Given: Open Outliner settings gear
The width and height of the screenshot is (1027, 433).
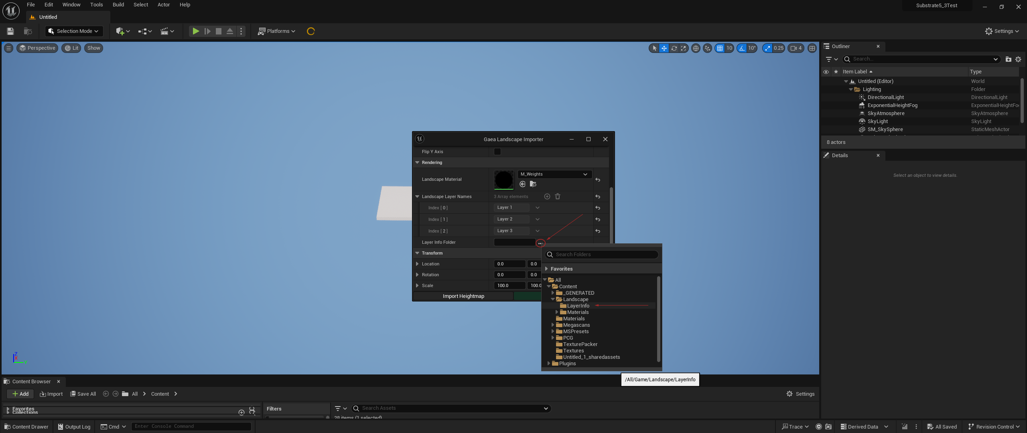Looking at the screenshot, I should point(1018,59).
